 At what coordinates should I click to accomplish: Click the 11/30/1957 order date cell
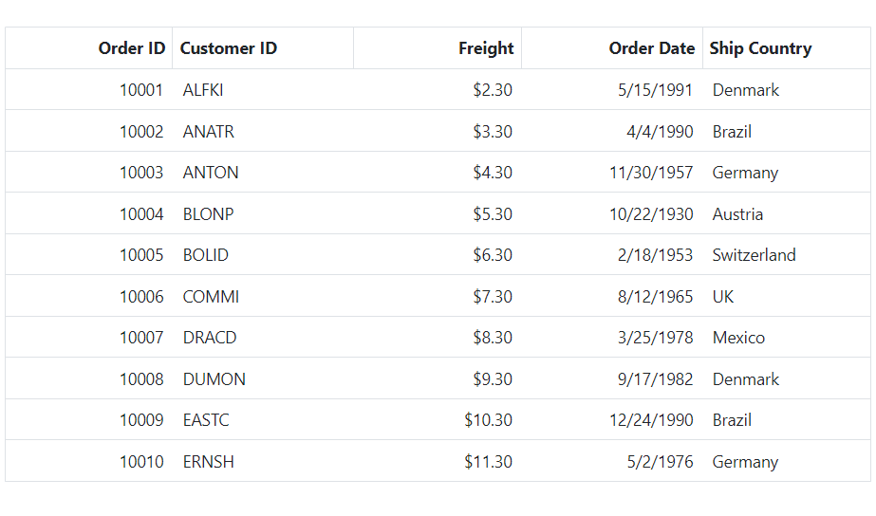coord(612,173)
